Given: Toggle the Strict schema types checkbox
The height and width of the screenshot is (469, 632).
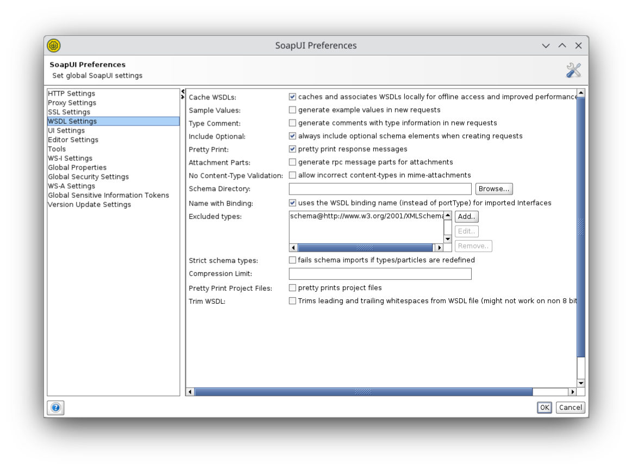Looking at the screenshot, I should point(292,260).
